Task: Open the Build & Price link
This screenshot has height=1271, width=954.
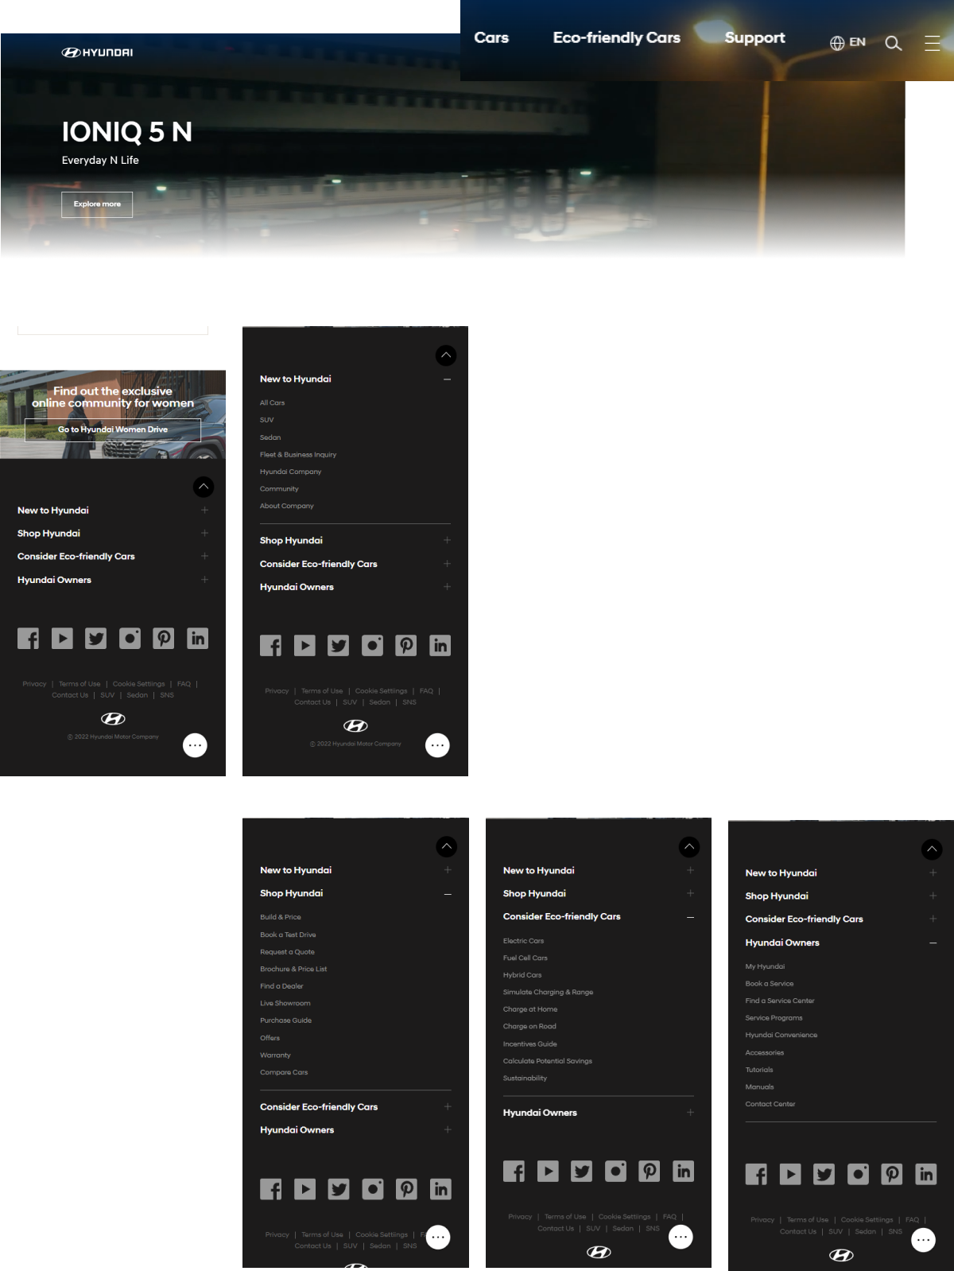Action: (281, 917)
